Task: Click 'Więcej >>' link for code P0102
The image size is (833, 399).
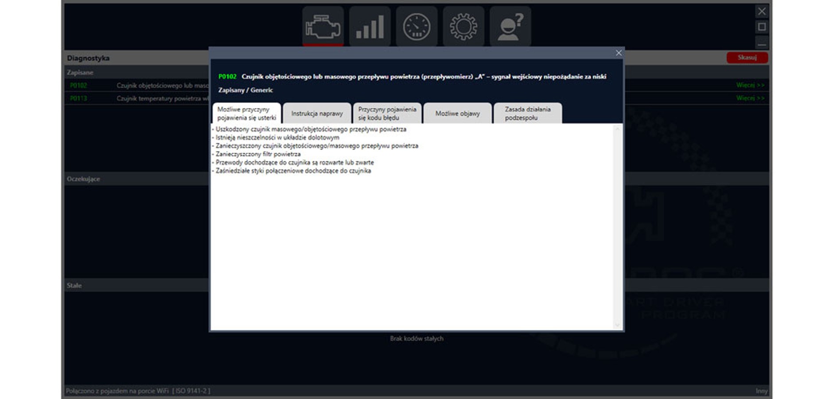Action: [750, 85]
